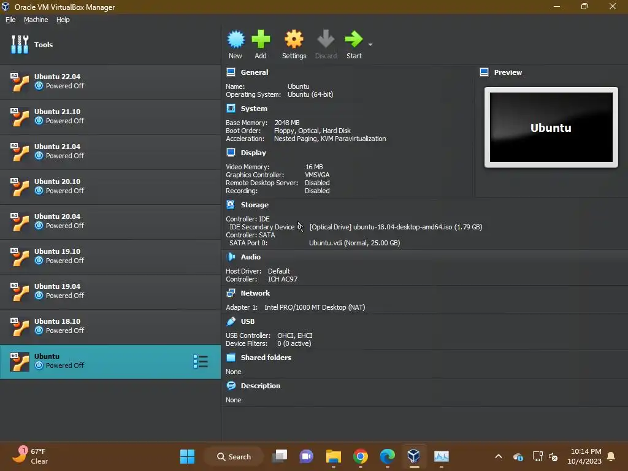Open the Display section header
Image resolution: width=628 pixels, height=471 pixels.
click(253, 153)
